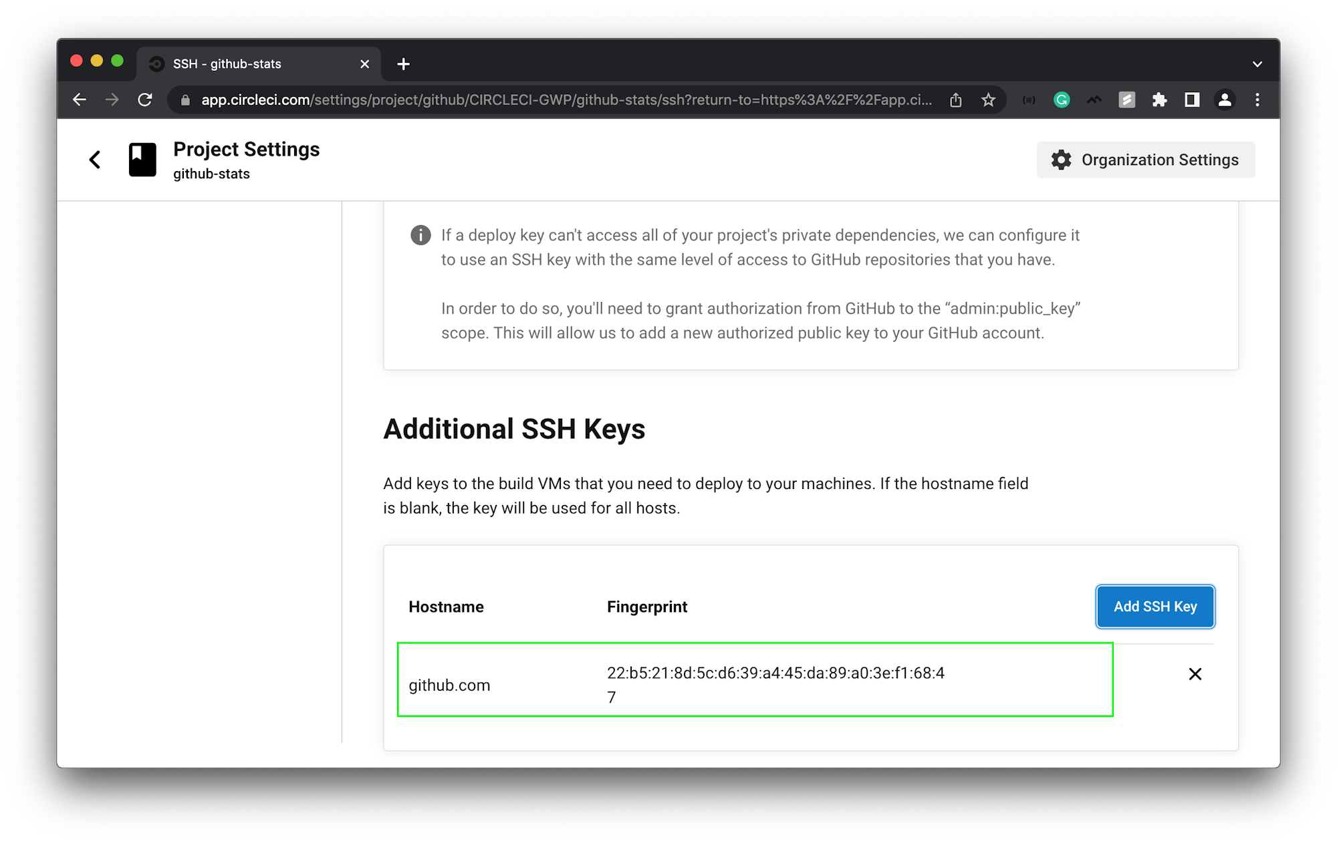Open a new browser tab
The width and height of the screenshot is (1337, 843).
402,63
